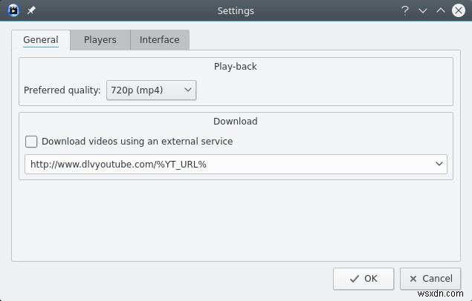Open the Preferred quality 720p (mp4) dropdown
This screenshot has width=472, height=301.
(x=151, y=90)
